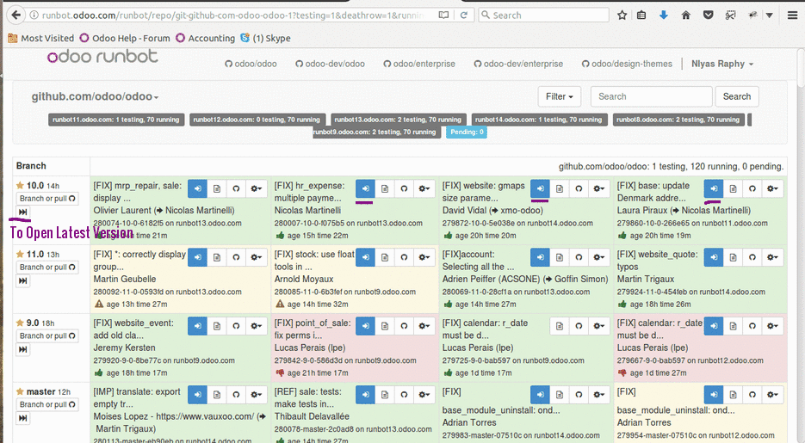Click the Search button next to the runbot search field

point(737,96)
